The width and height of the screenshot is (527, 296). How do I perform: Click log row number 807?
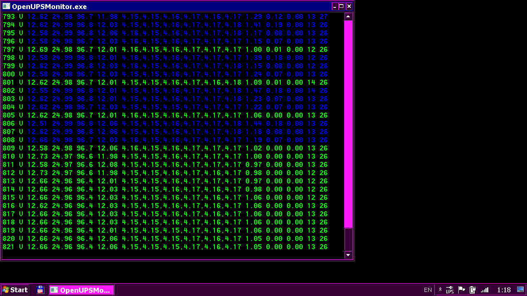[x=165, y=132]
